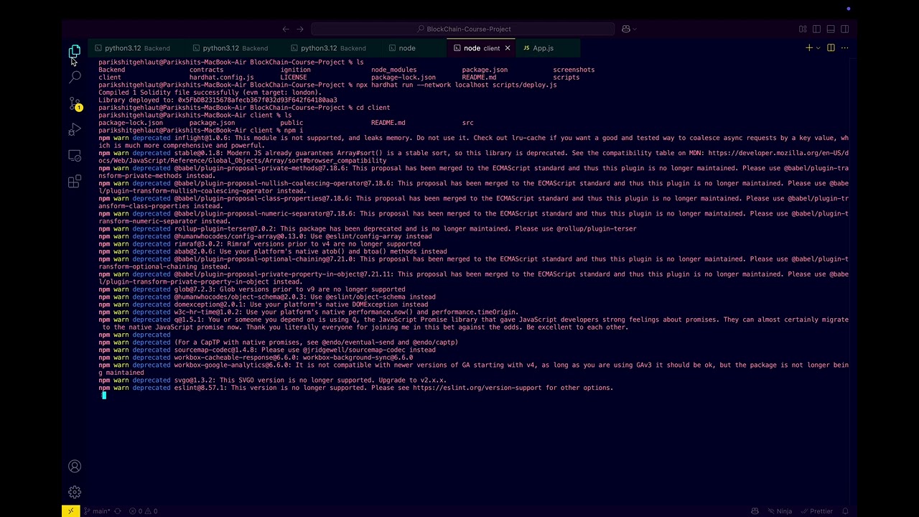The image size is (919, 517).
Task: Click the 'rimraf@3.0.2' warning line
Action: tap(259, 244)
